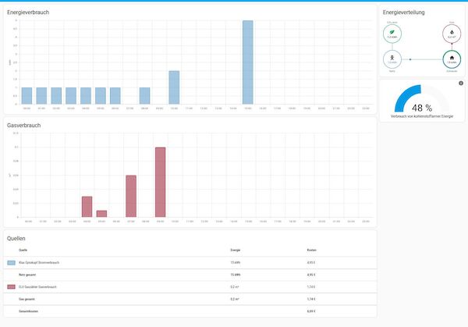Click the 'Netz gesamt' row label
This screenshot has width=468, height=327.
click(27, 275)
